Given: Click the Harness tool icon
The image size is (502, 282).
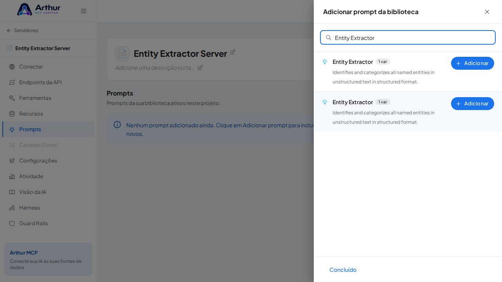Looking at the screenshot, I should 12,208.
